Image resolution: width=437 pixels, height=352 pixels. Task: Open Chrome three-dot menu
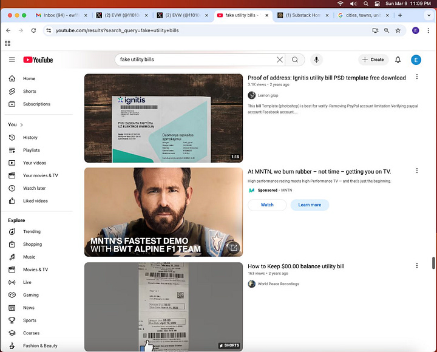pyautogui.click(x=428, y=30)
